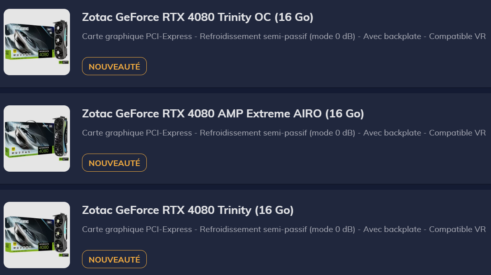Open the Zotac RTX 4080 Trinity OC product thumbnail
This screenshot has width=491, height=275.
click(x=37, y=42)
